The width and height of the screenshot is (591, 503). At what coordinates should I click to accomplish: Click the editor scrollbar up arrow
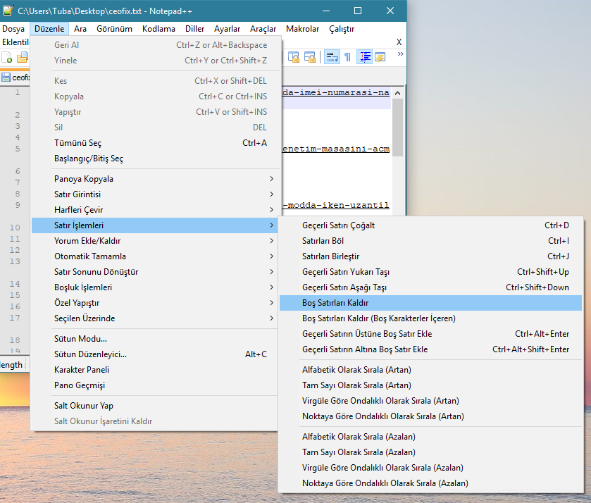(x=398, y=93)
